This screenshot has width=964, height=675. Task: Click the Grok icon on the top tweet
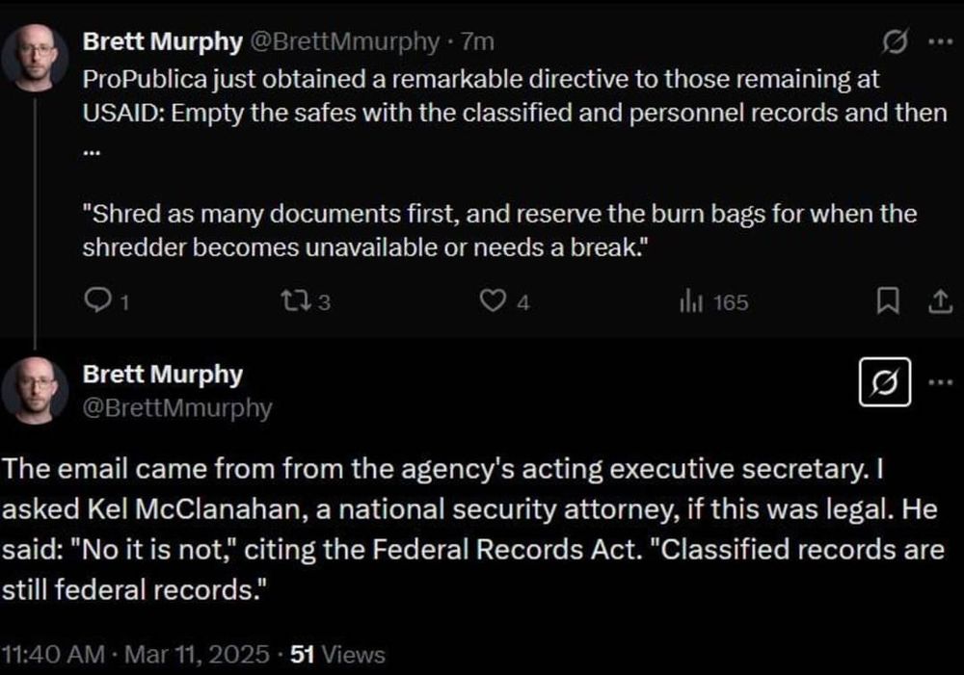click(895, 41)
